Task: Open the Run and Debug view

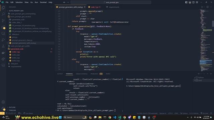Action: pos(3,40)
